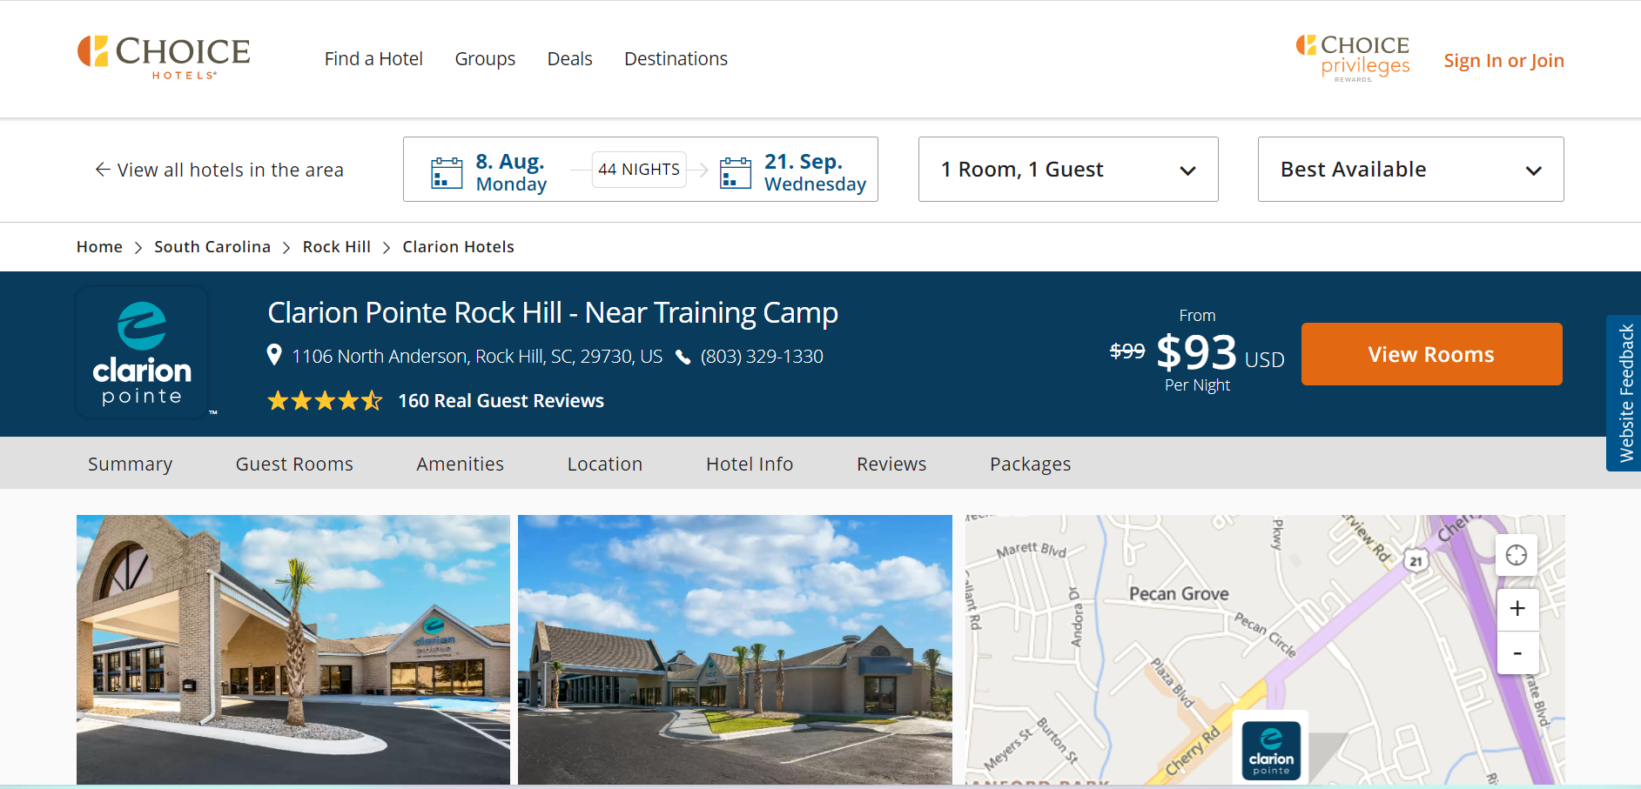The width and height of the screenshot is (1641, 789).
Task: Open the check-out date calendar icon
Action: point(735,172)
